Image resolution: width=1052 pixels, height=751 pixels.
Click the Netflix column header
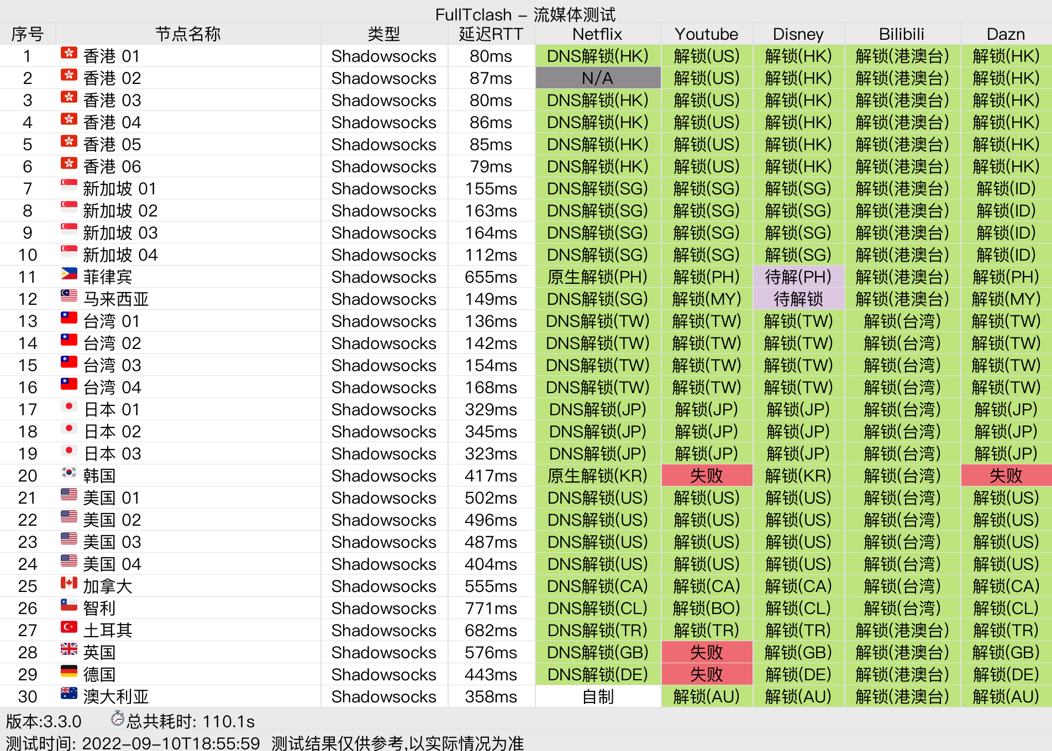click(598, 34)
